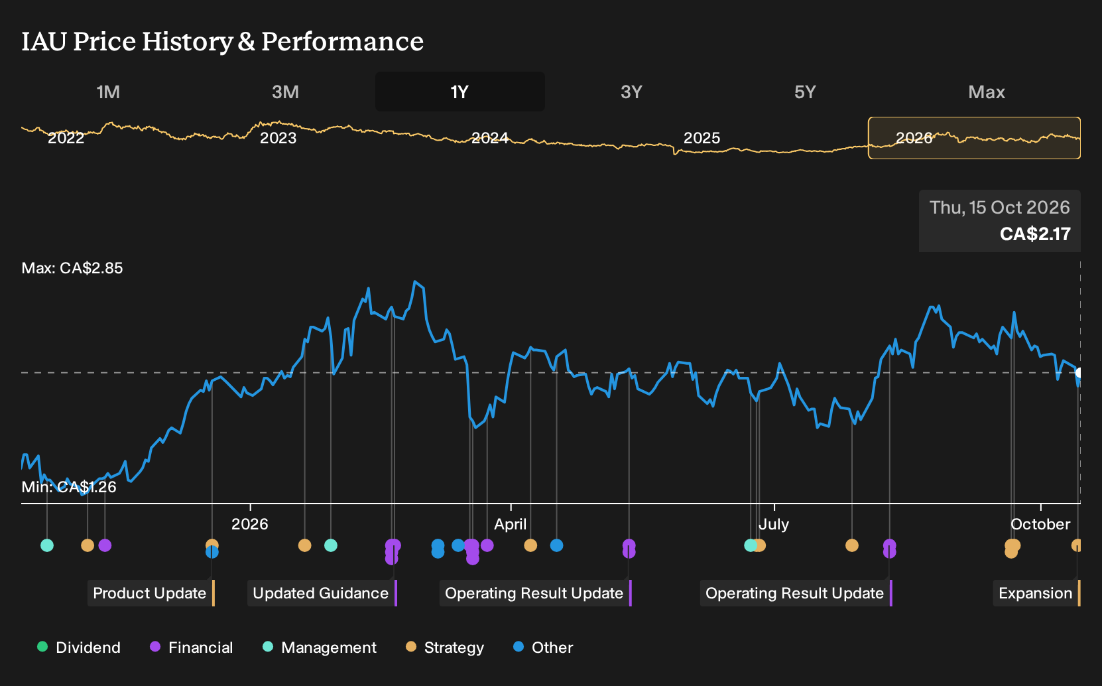Viewport: 1102px width, 686px height.
Task: Open the Product Update event label
Action: 151,593
